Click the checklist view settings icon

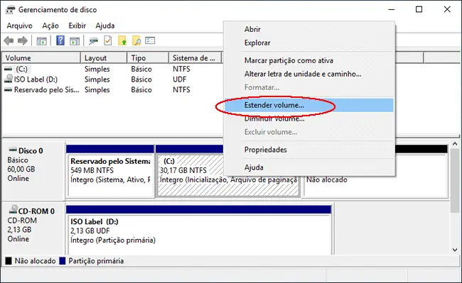(150, 40)
